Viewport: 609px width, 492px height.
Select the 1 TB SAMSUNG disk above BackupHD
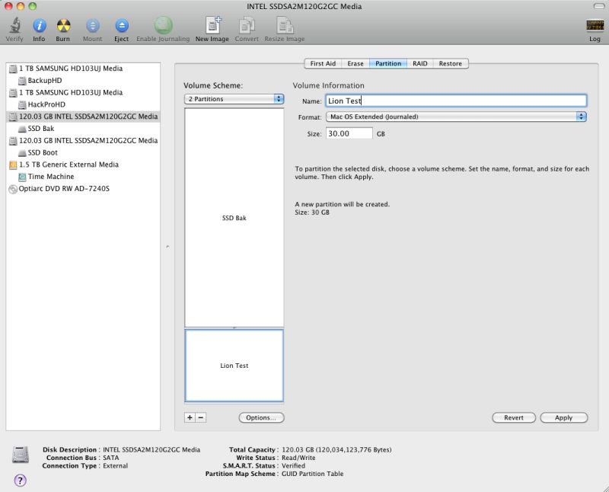(71, 69)
